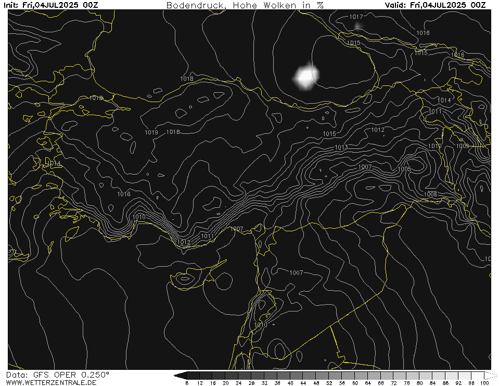Click the legend value 52
The image size is (499, 386).
329,383
